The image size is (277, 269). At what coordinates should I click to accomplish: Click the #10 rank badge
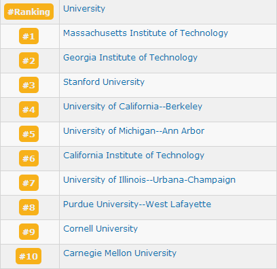pos(29,256)
